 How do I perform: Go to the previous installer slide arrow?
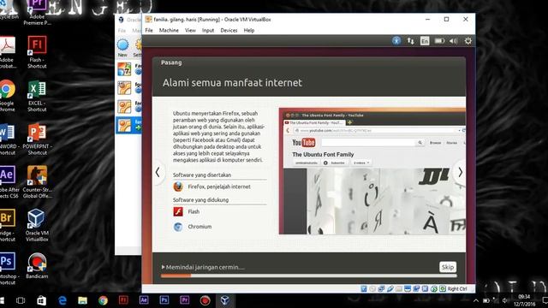(x=158, y=172)
